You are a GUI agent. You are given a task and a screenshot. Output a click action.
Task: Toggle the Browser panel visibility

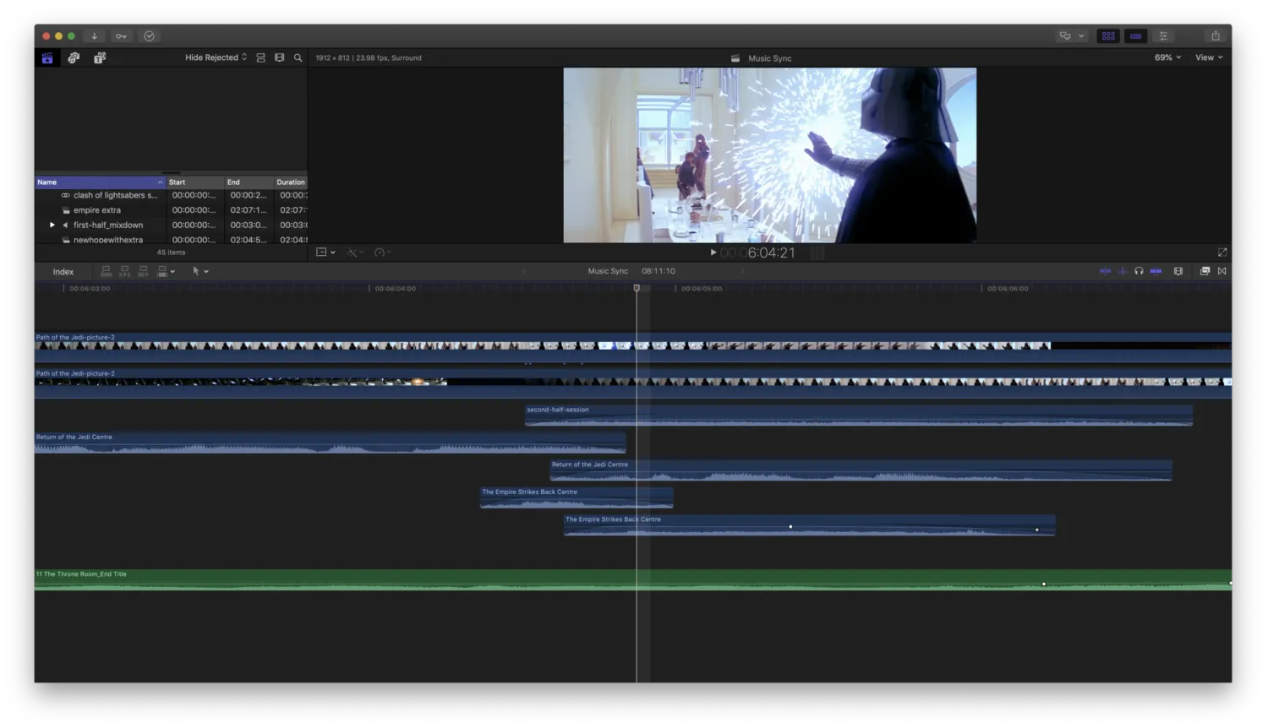click(1108, 36)
